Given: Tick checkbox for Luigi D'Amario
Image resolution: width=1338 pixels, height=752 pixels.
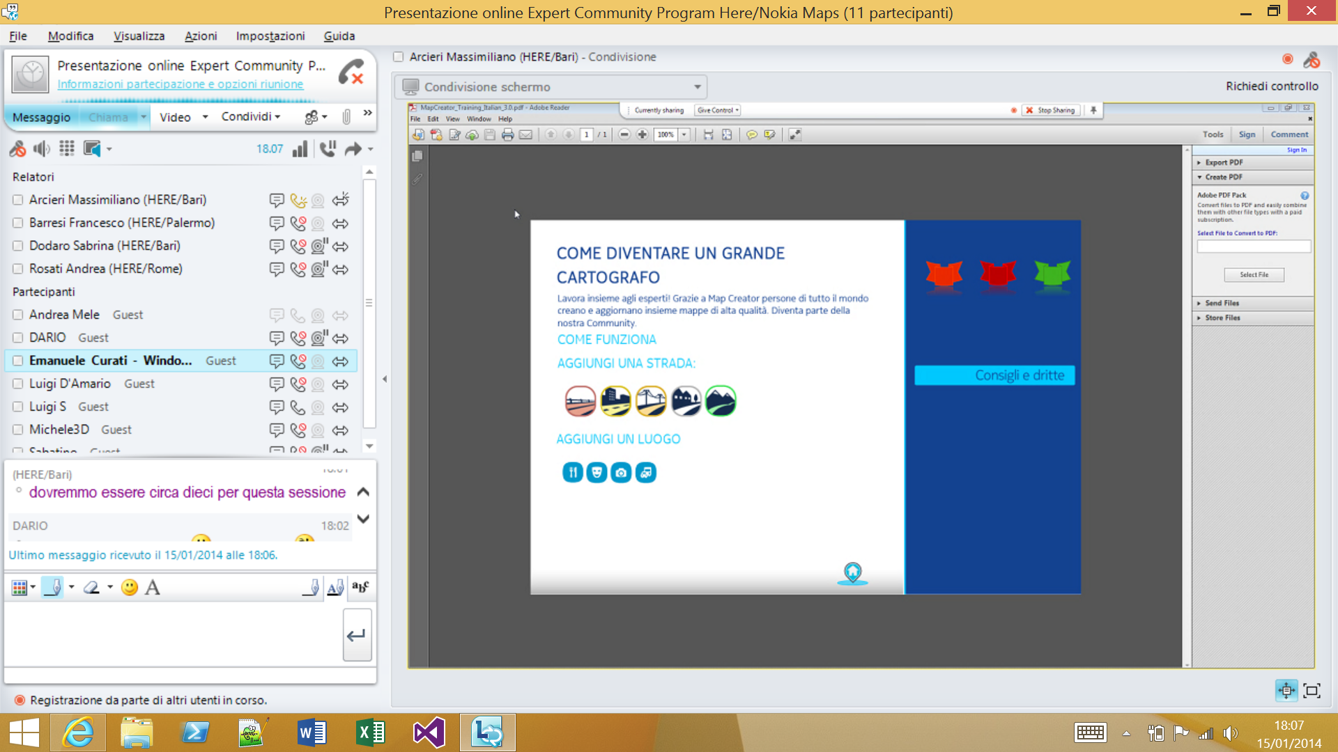Looking at the screenshot, I should (x=18, y=384).
